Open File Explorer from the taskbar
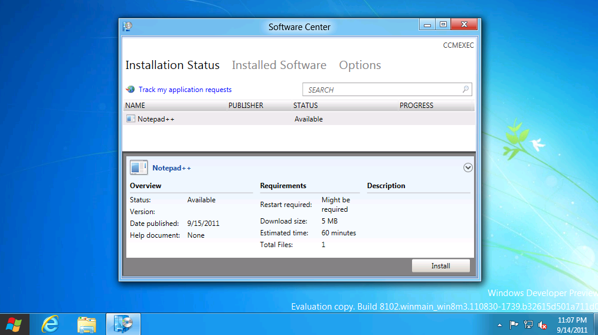The image size is (598, 335). 87,324
